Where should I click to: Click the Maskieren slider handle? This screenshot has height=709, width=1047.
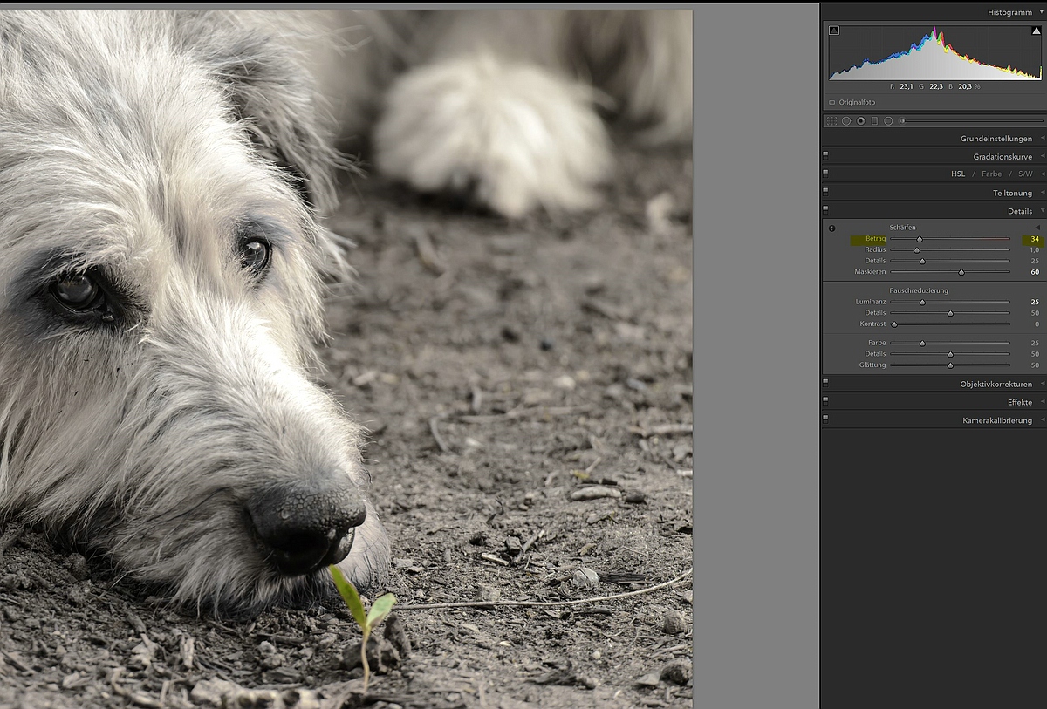[961, 272]
